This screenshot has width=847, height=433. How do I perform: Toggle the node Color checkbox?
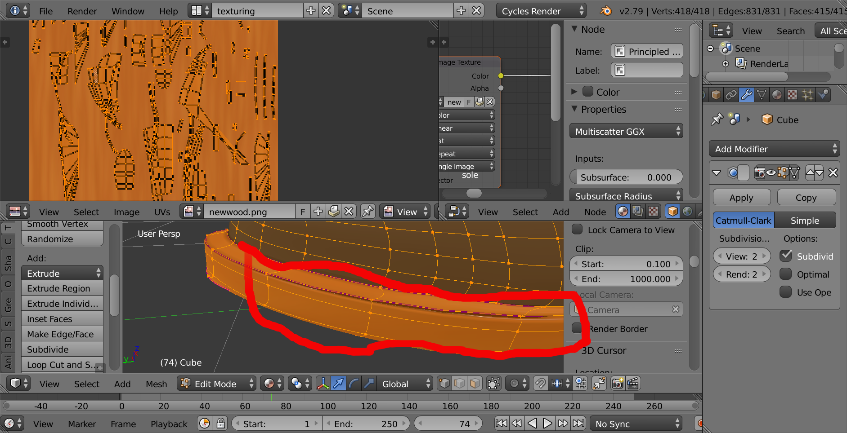tap(588, 92)
